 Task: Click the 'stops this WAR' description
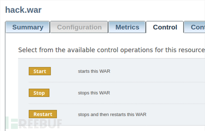coord(94,93)
